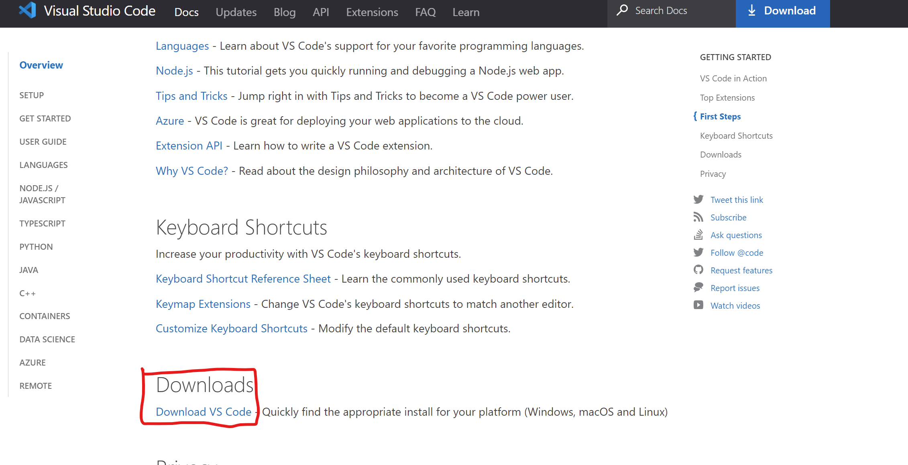Click the Visual Studio Code title text
Screen dimensions: 908x465
pyautogui.click(x=100, y=11)
